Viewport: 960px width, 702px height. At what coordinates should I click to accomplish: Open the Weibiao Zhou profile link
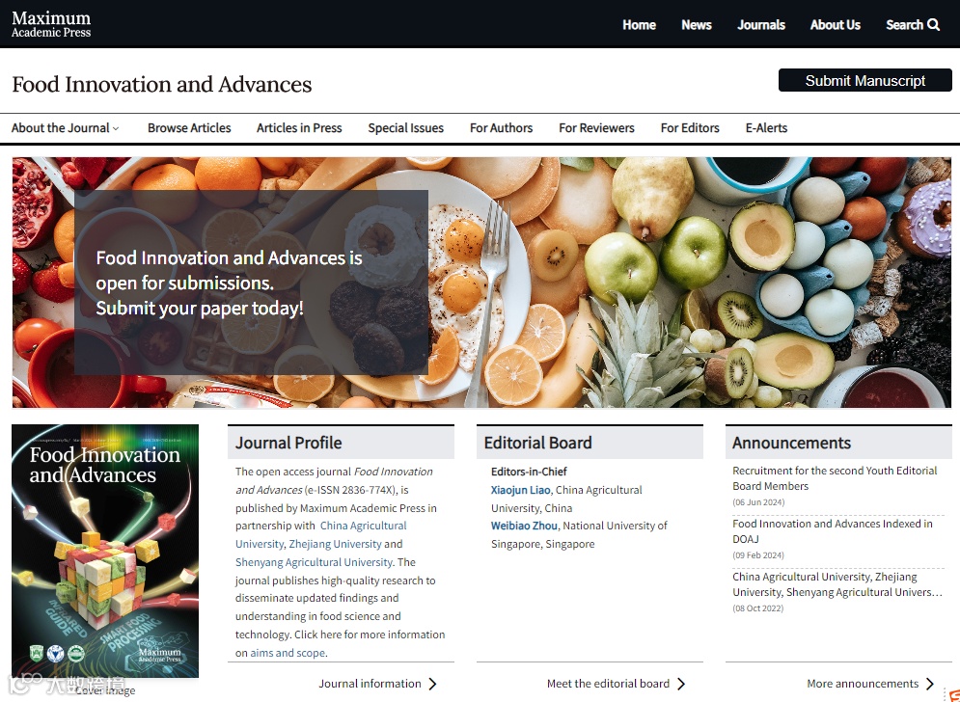click(x=524, y=526)
